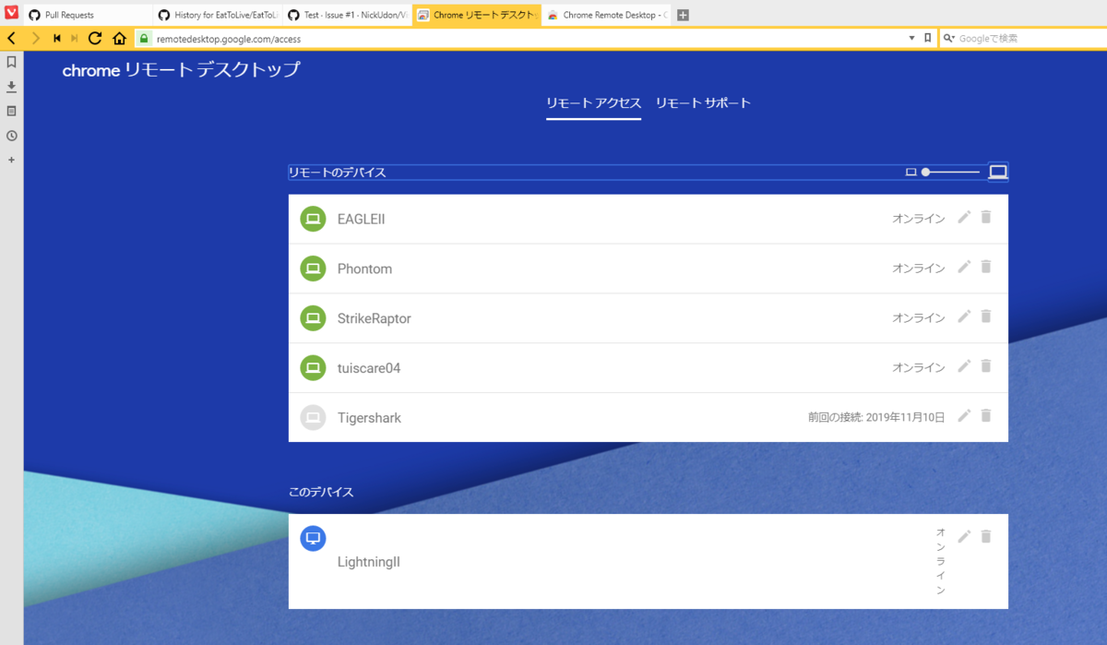1107x645 pixels.
Task: Connect to the tuiscare04 device
Action: pos(648,368)
